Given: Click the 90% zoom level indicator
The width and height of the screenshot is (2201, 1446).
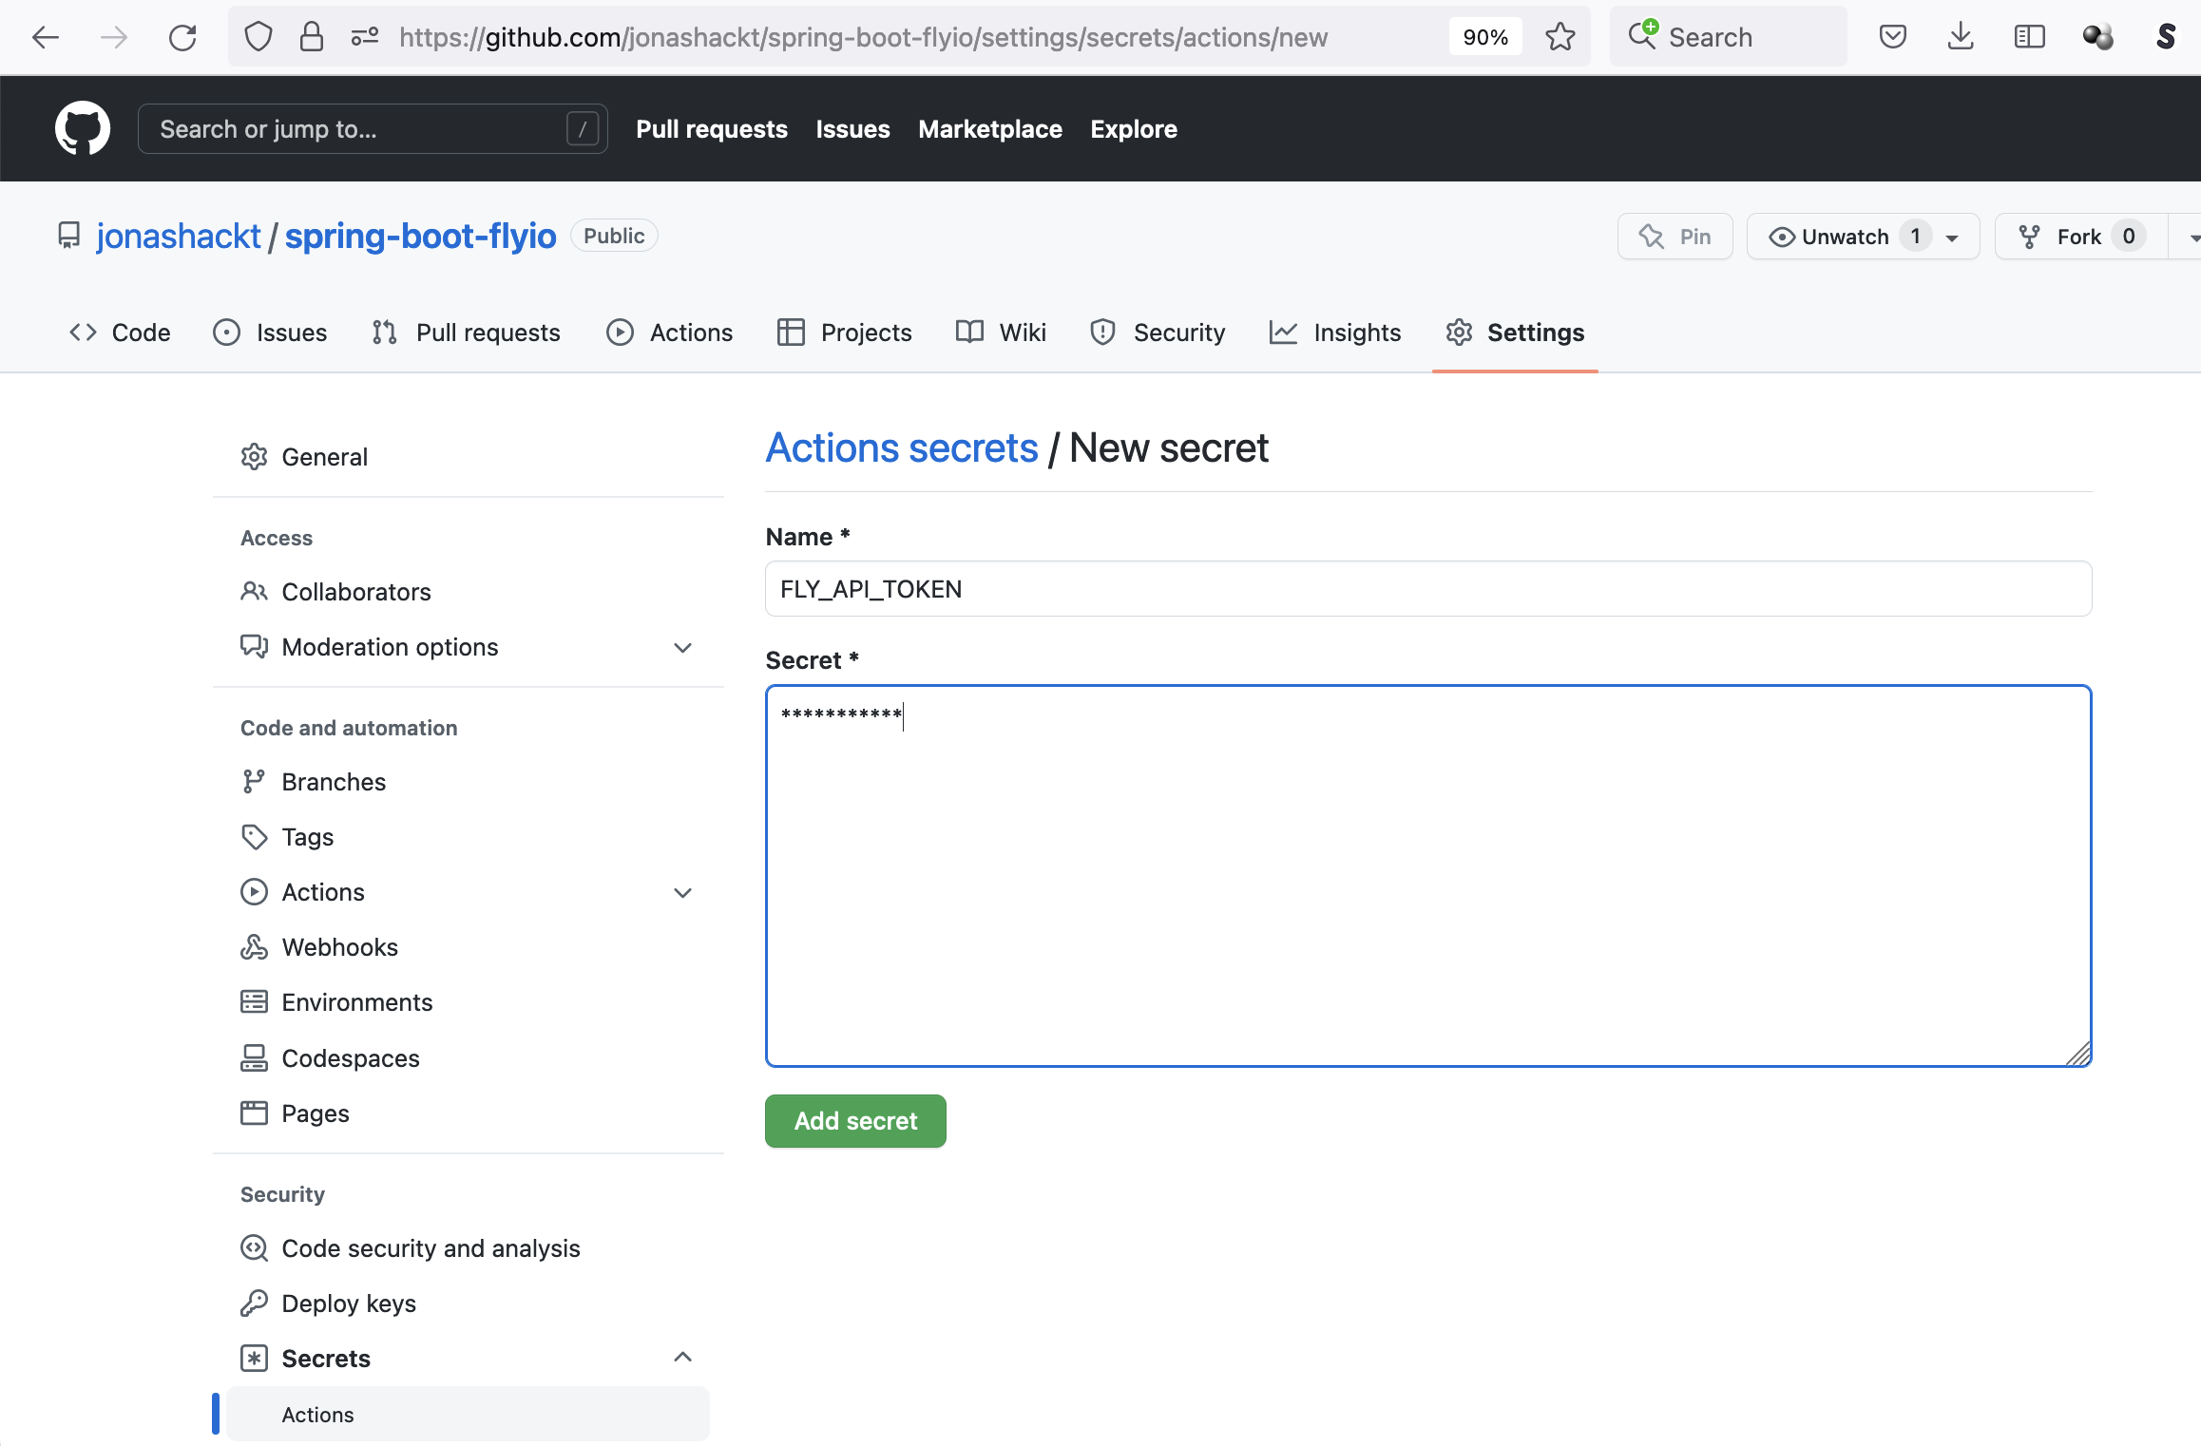Looking at the screenshot, I should coord(1485,37).
